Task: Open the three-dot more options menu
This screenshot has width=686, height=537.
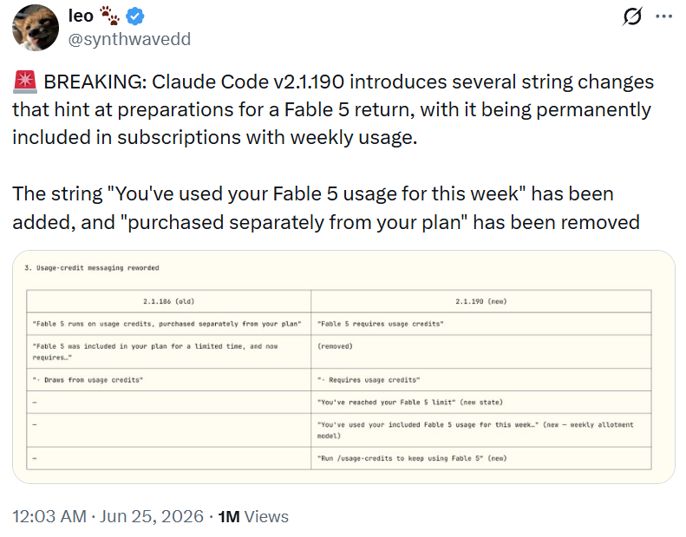Action: tap(663, 16)
